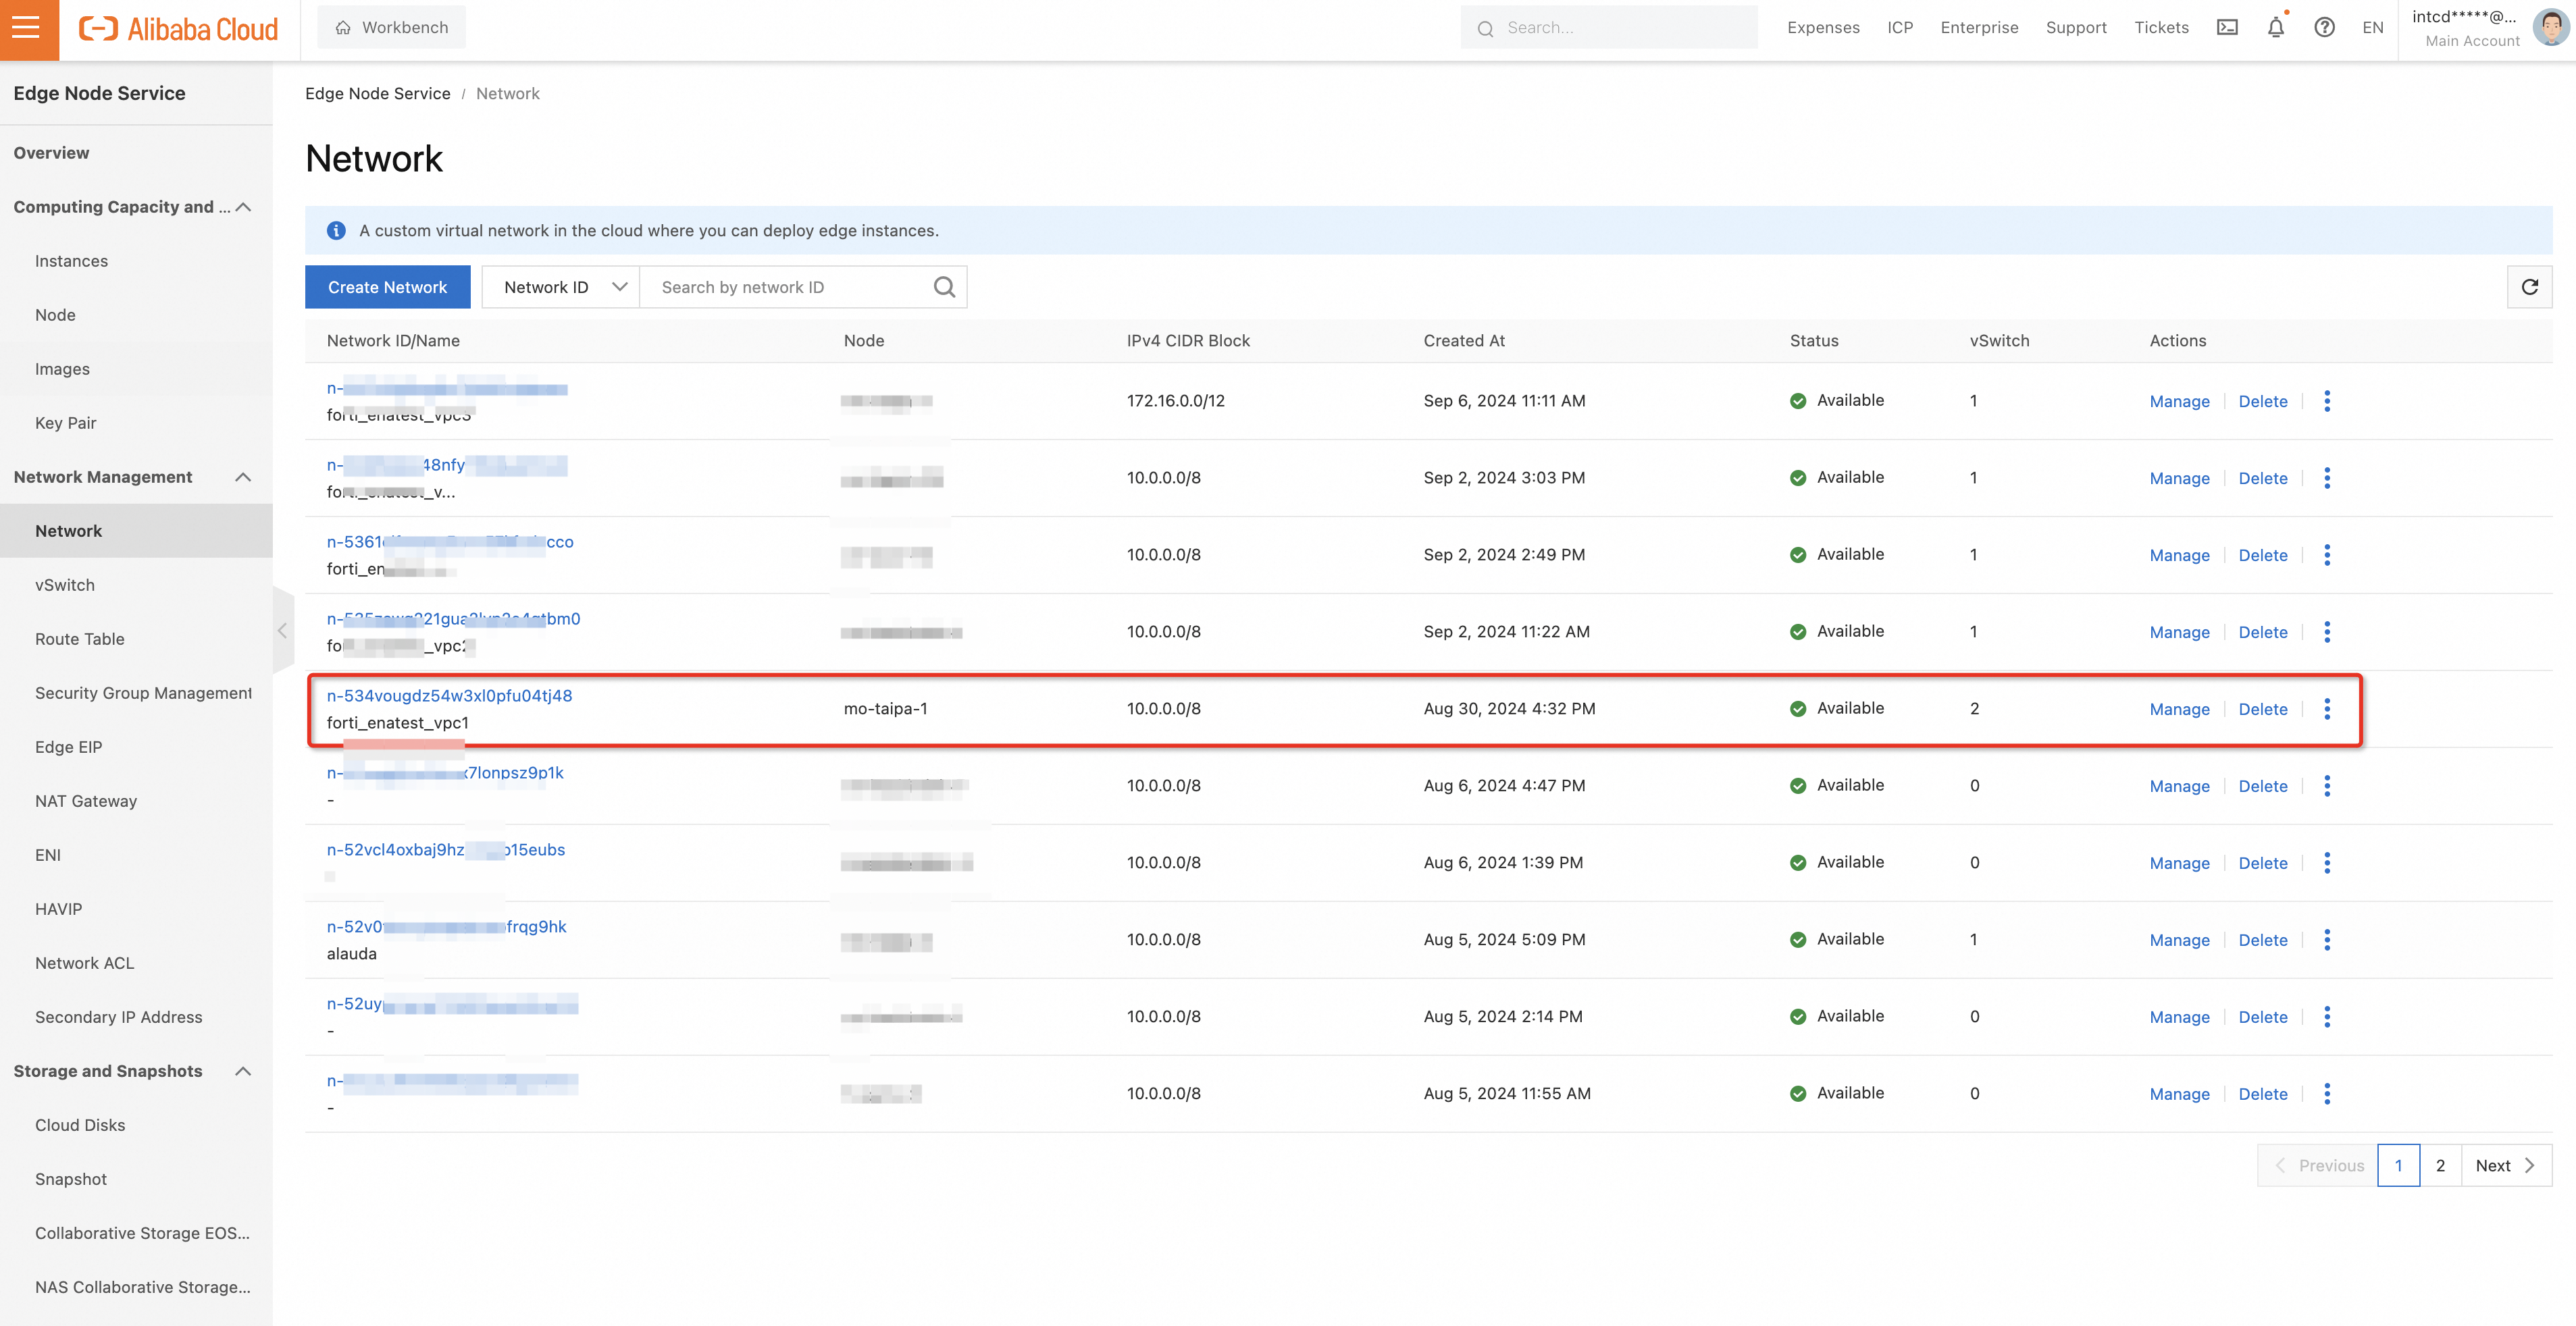This screenshot has height=1326, width=2576.
Task: Open ICP menu
Action: point(1900,28)
